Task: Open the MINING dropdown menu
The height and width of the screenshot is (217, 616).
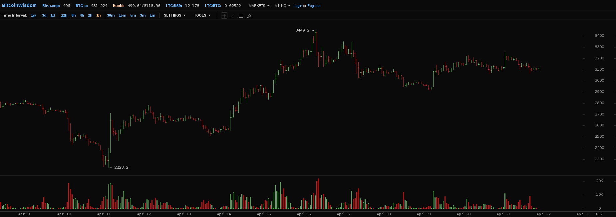Action: coord(282,6)
